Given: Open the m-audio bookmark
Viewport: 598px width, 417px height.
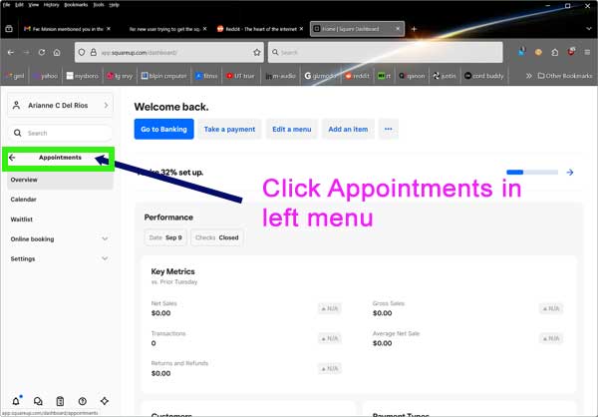Looking at the screenshot, I should click(x=281, y=76).
